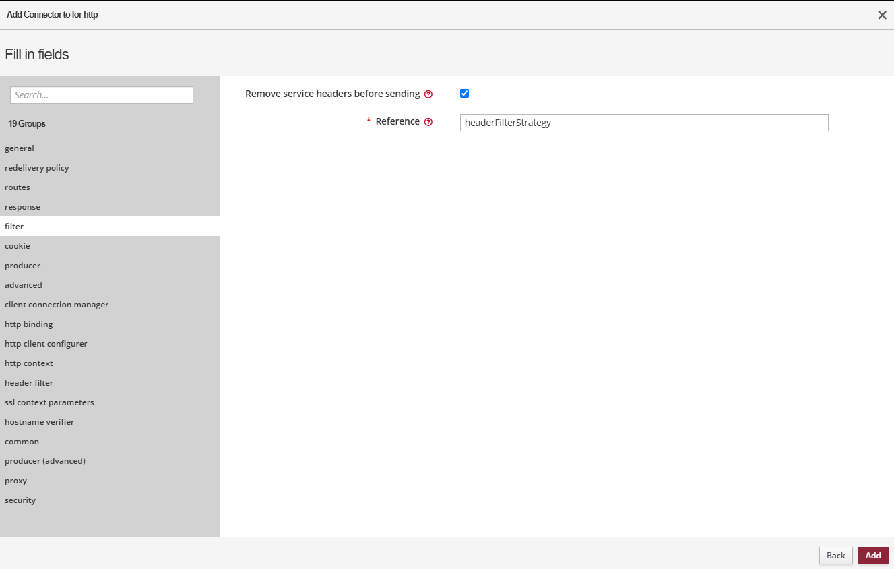
Task: Close the Add Connector dialog
Action: click(881, 15)
